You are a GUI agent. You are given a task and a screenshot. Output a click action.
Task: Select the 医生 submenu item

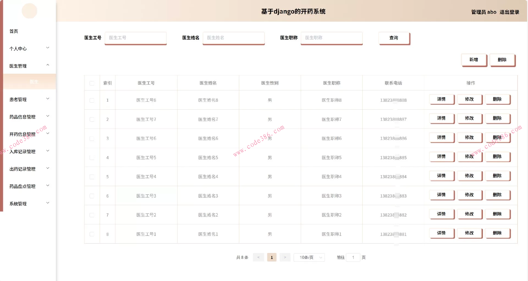coord(34,82)
